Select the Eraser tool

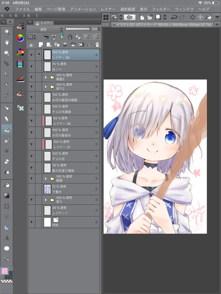(7, 119)
